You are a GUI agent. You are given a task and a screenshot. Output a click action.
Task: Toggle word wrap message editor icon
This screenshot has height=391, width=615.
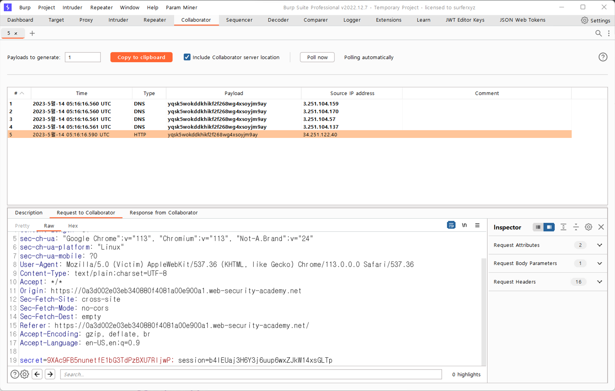click(x=451, y=225)
